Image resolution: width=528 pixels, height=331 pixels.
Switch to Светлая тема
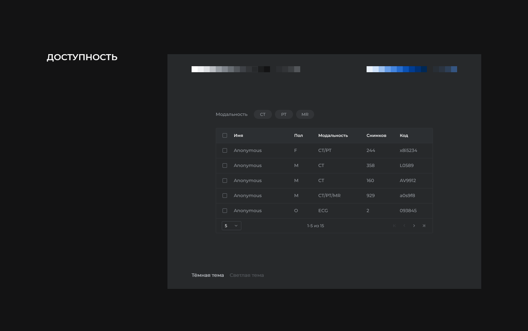(247, 275)
